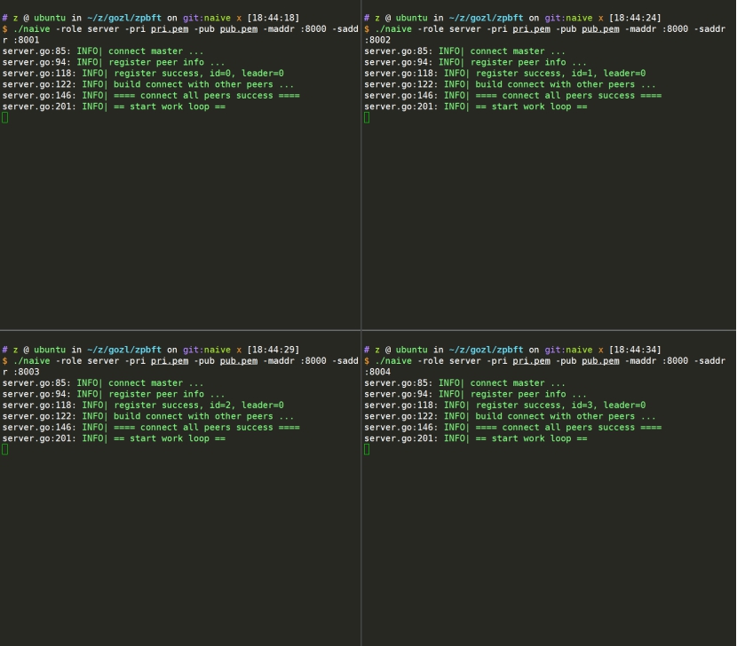The height and width of the screenshot is (646, 737).
Task: Click the 'id=0, leader=0' register success line
Action: click(x=143, y=74)
